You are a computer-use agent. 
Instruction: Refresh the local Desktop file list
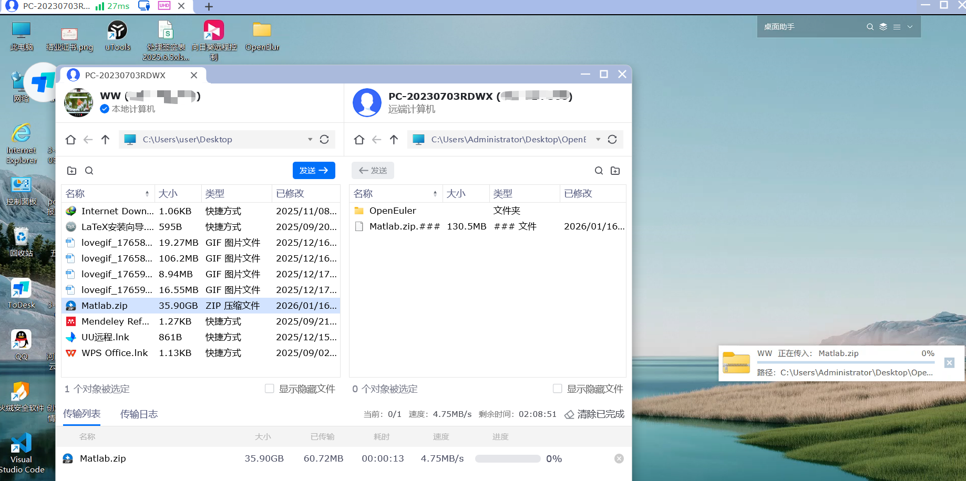click(x=324, y=140)
